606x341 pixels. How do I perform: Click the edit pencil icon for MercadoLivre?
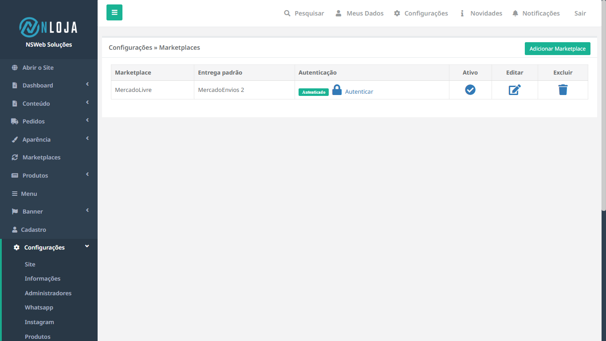click(515, 90)
